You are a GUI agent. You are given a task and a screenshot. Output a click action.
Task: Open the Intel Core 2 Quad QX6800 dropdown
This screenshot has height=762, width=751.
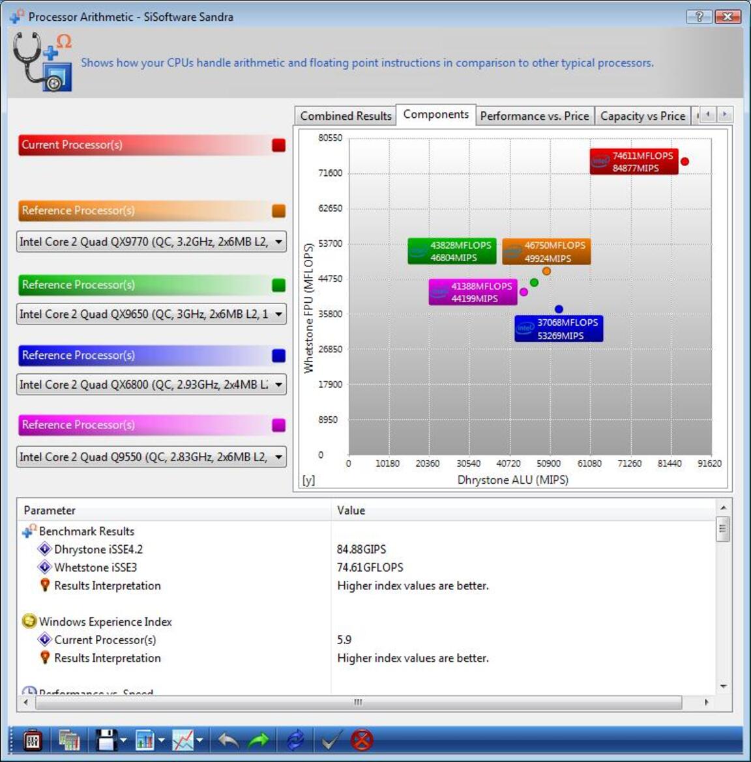(x=151, y=384)
